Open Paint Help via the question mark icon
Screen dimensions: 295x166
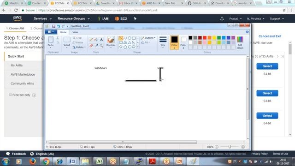click(x=247, y=32)
